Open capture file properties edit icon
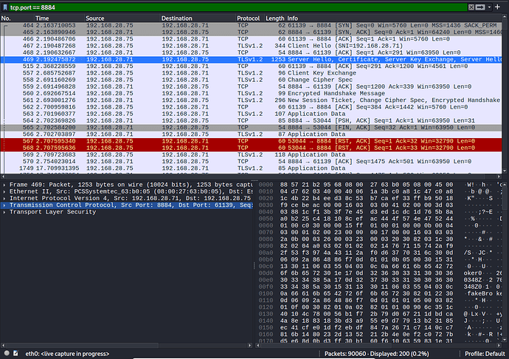This screenshot has height=359, width=509. (15, 353)
